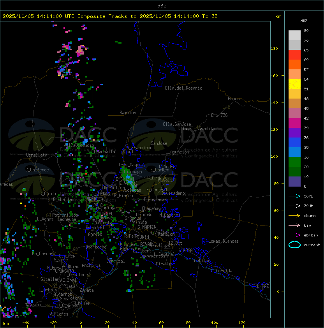Click the 'Ugarteche' map label
This screenshot has width=324, height=328.
pos(96,247)
